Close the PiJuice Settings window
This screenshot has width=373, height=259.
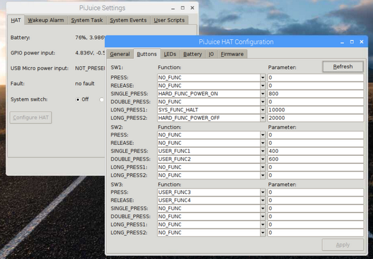(193, 8)
